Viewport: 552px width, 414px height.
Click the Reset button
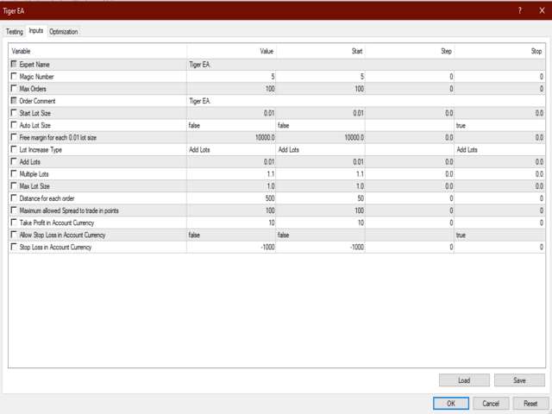pyautogui.click(x=530, y=404)
